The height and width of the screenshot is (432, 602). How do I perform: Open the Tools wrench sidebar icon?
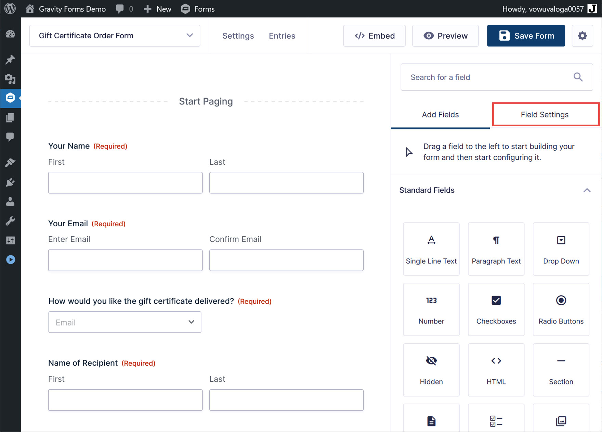point(10,221)
